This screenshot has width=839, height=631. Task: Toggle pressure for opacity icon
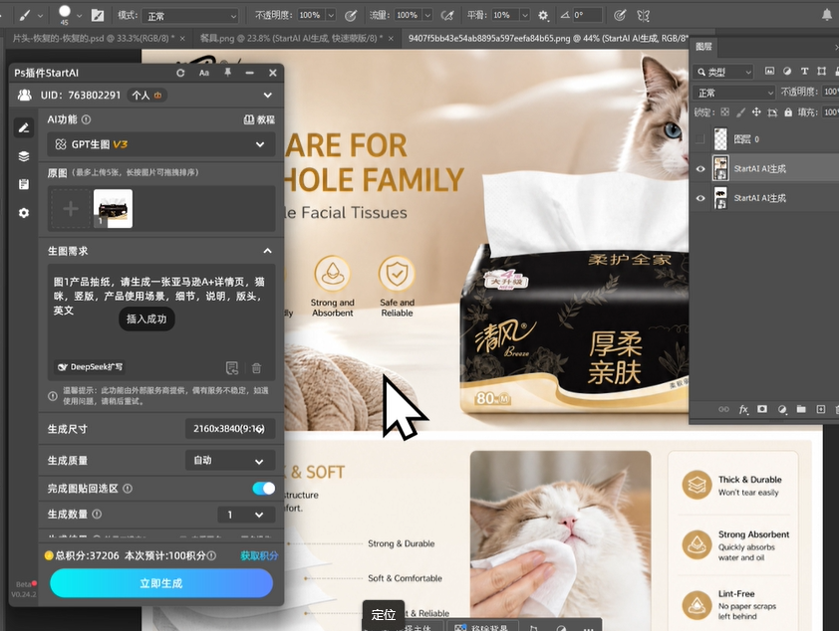pyautogui.click(x=351, y=16)
